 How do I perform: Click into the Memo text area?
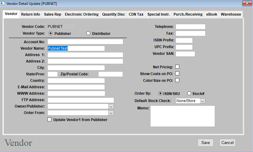182,116
